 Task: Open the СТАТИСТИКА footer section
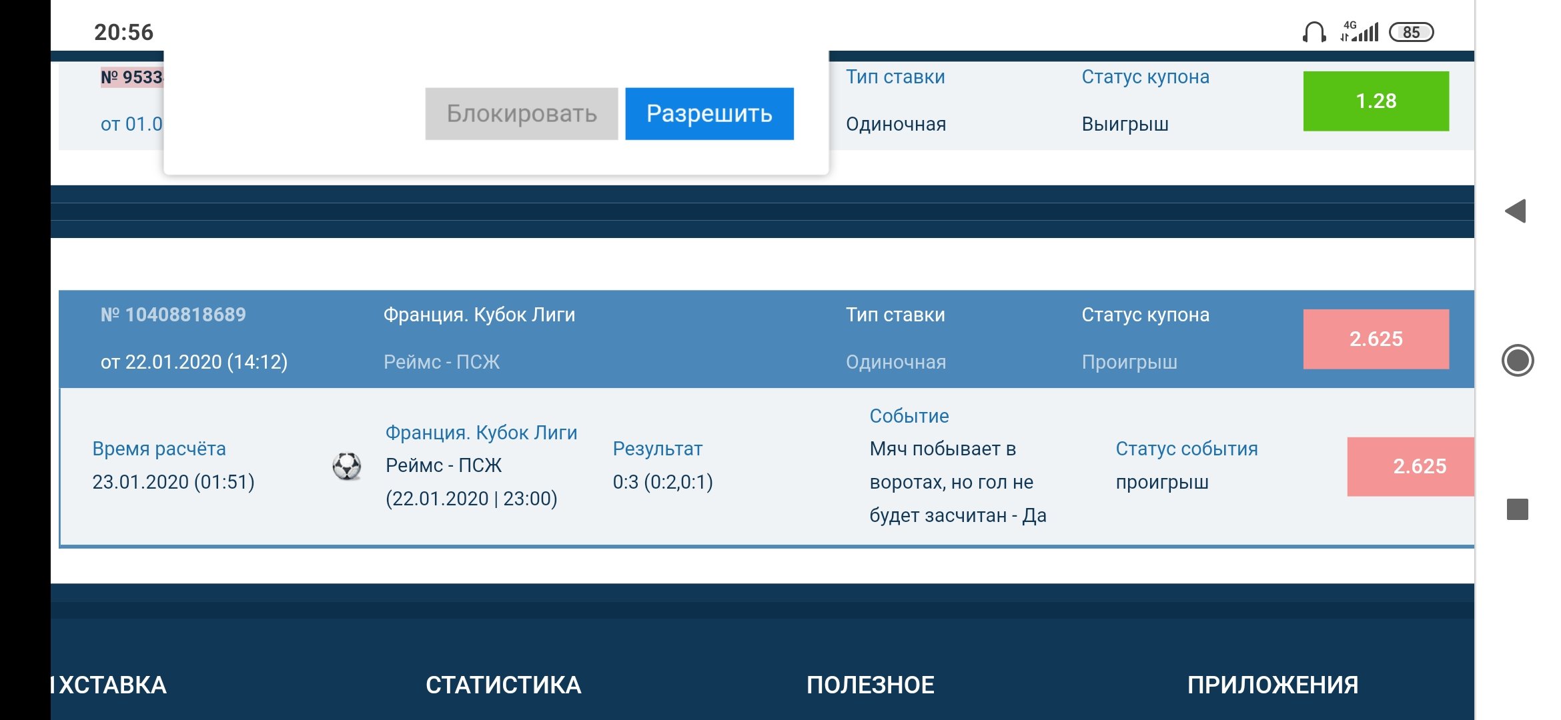pyautogui.click(x=503, y=685)
